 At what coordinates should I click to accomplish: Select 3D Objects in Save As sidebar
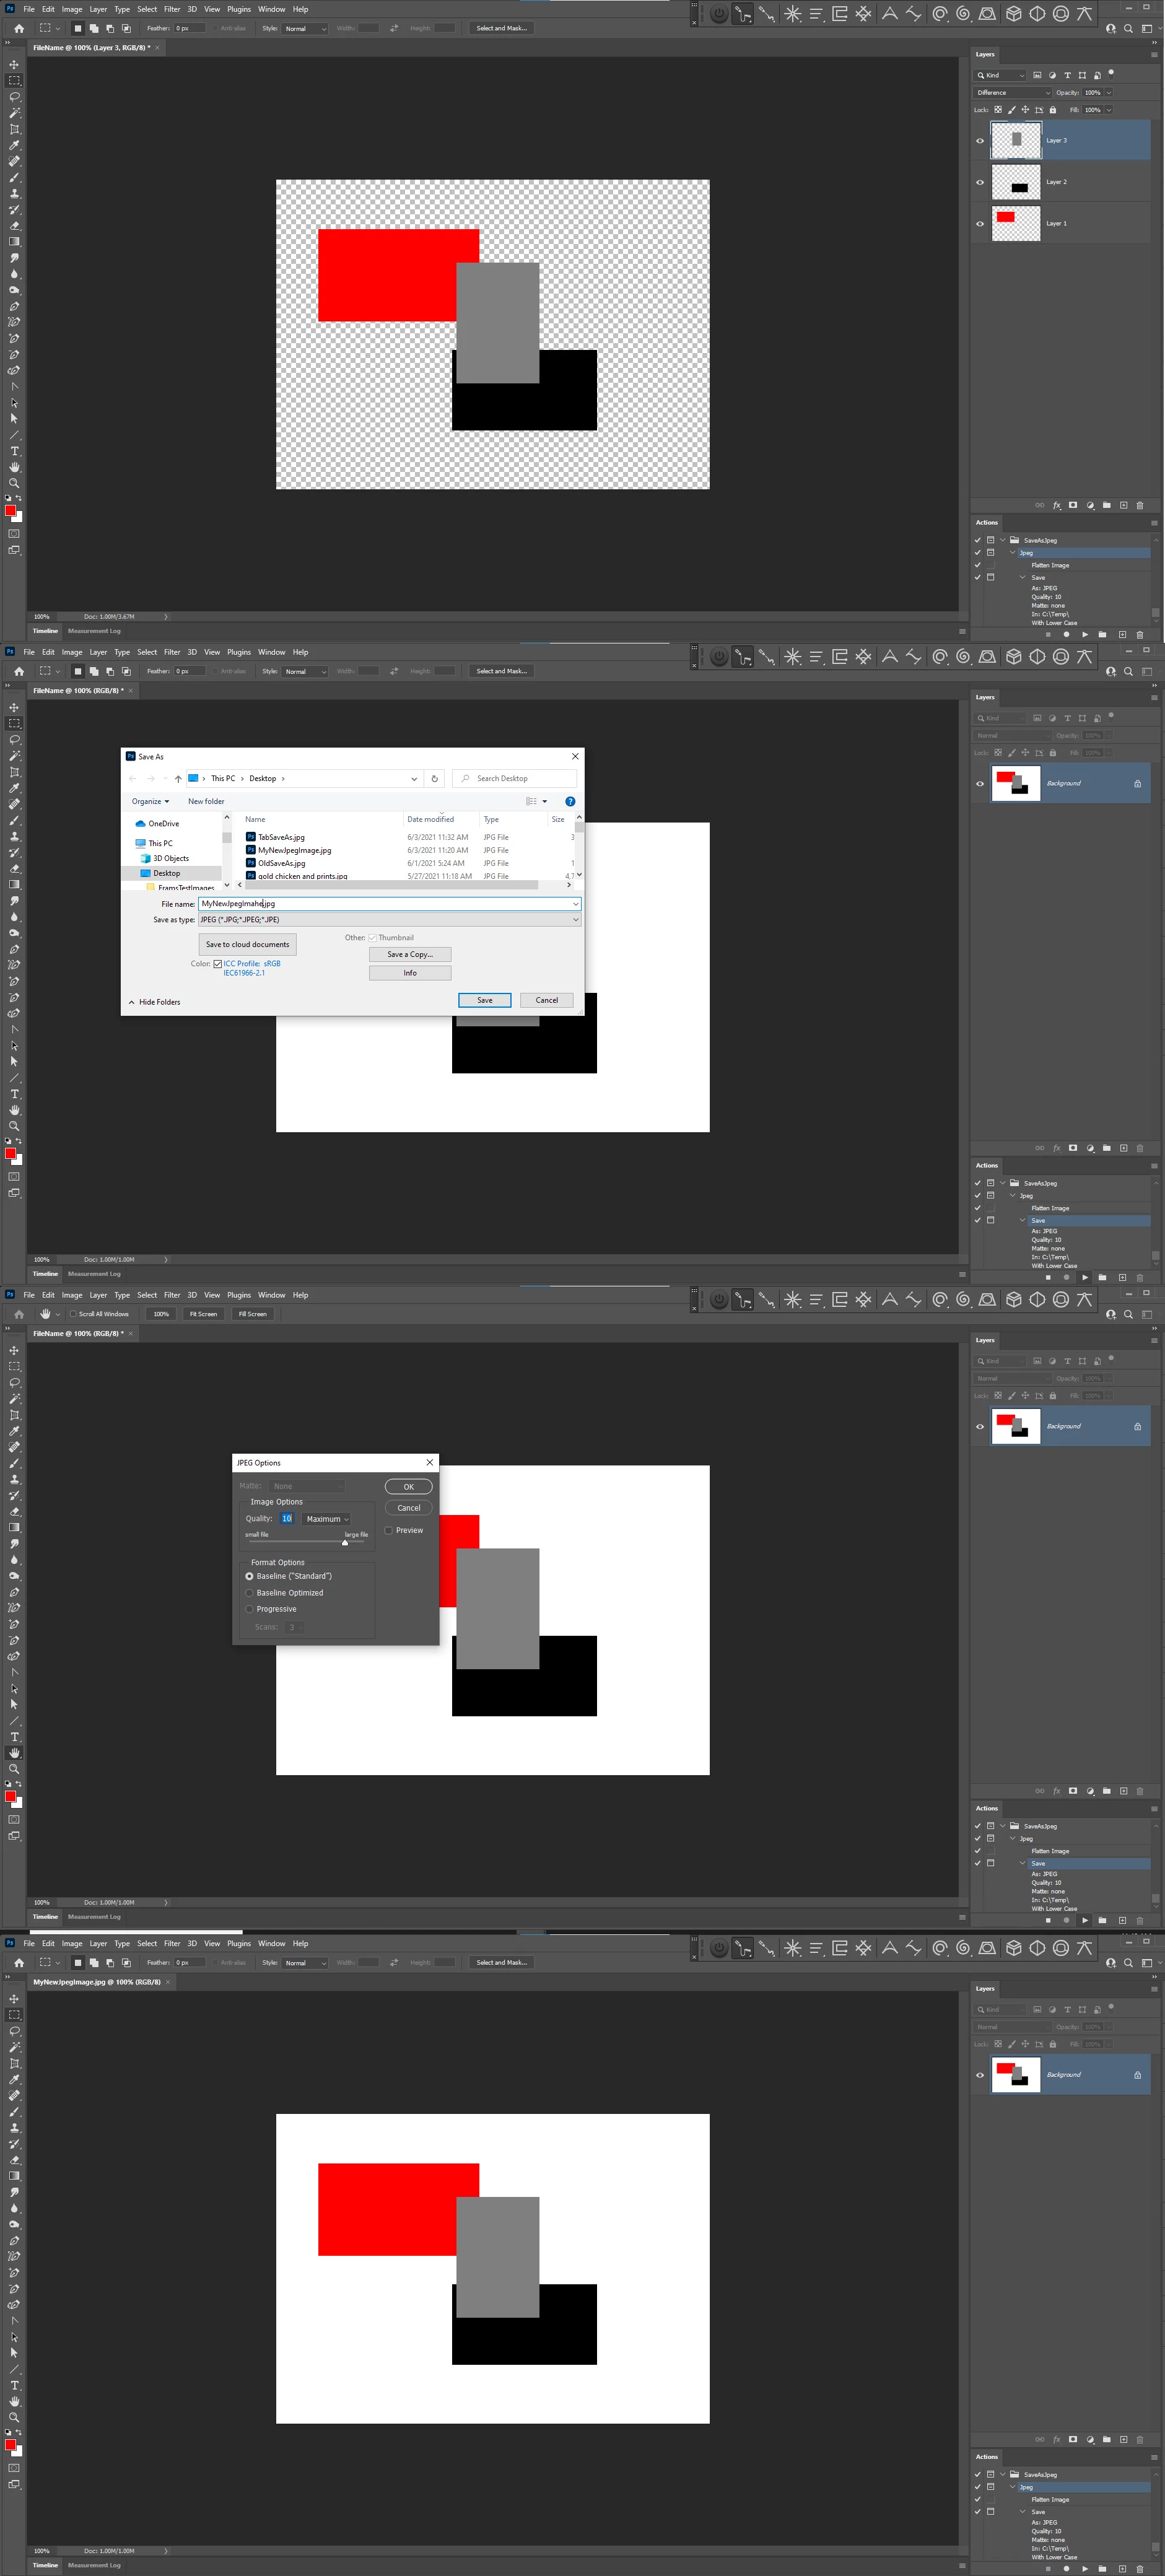click(x=165, y=858)
